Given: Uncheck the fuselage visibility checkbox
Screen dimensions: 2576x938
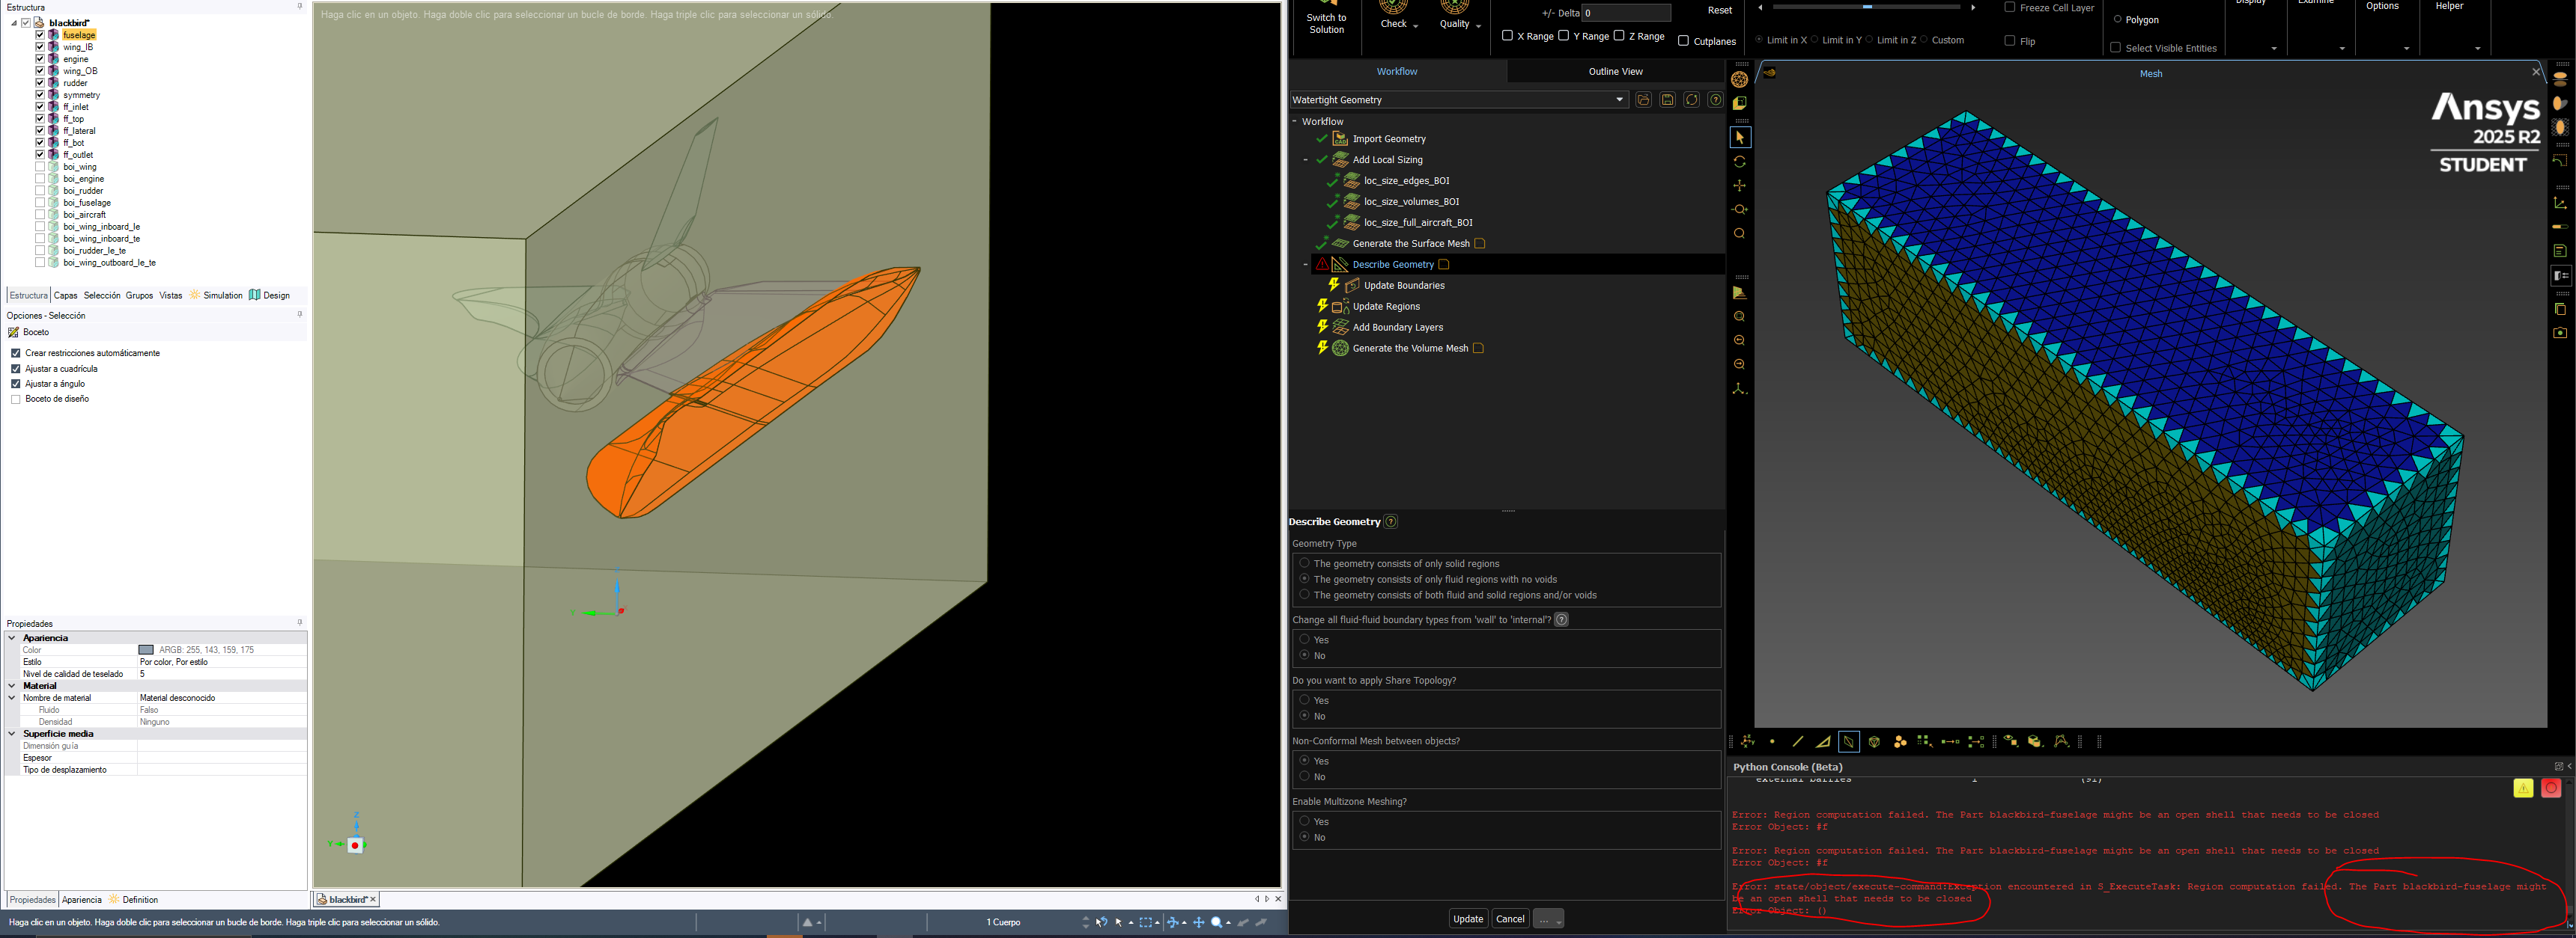Looking at the screenshot, I should tap(40, 35).
